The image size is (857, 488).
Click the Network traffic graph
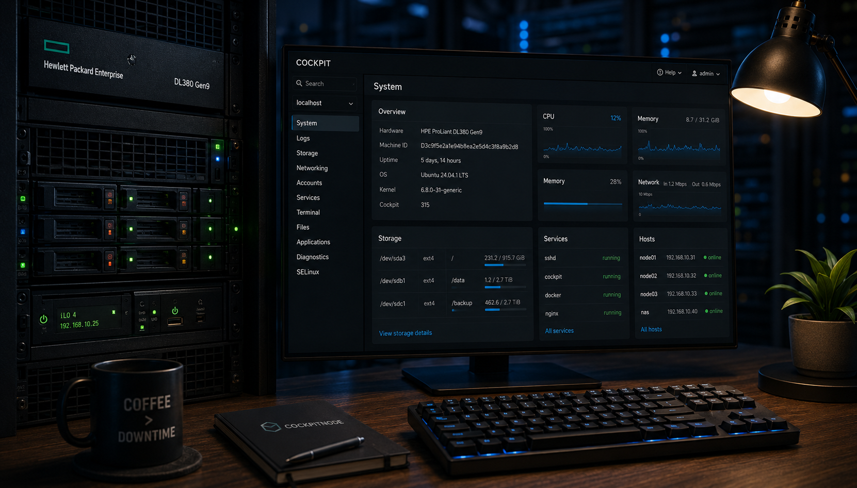[x=680, y=207]
